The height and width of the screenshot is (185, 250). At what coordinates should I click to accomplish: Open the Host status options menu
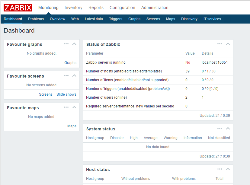click(220, 169)
